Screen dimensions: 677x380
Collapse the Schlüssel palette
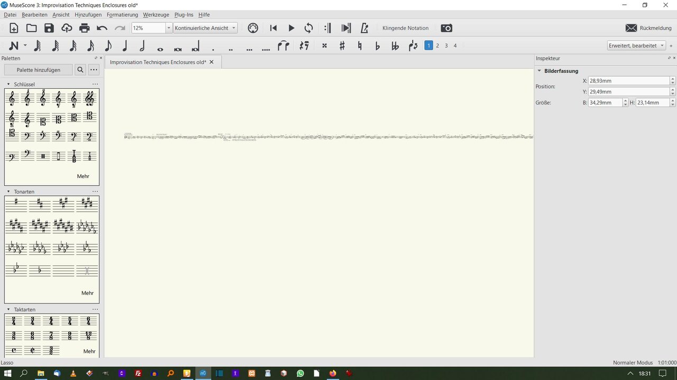click(8, 84)
